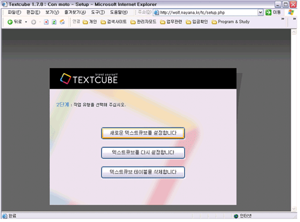The width and height of the screenshot is (300, 222).
Task: Click the Windows flag logo icon
Action: [x=291, y=13]
